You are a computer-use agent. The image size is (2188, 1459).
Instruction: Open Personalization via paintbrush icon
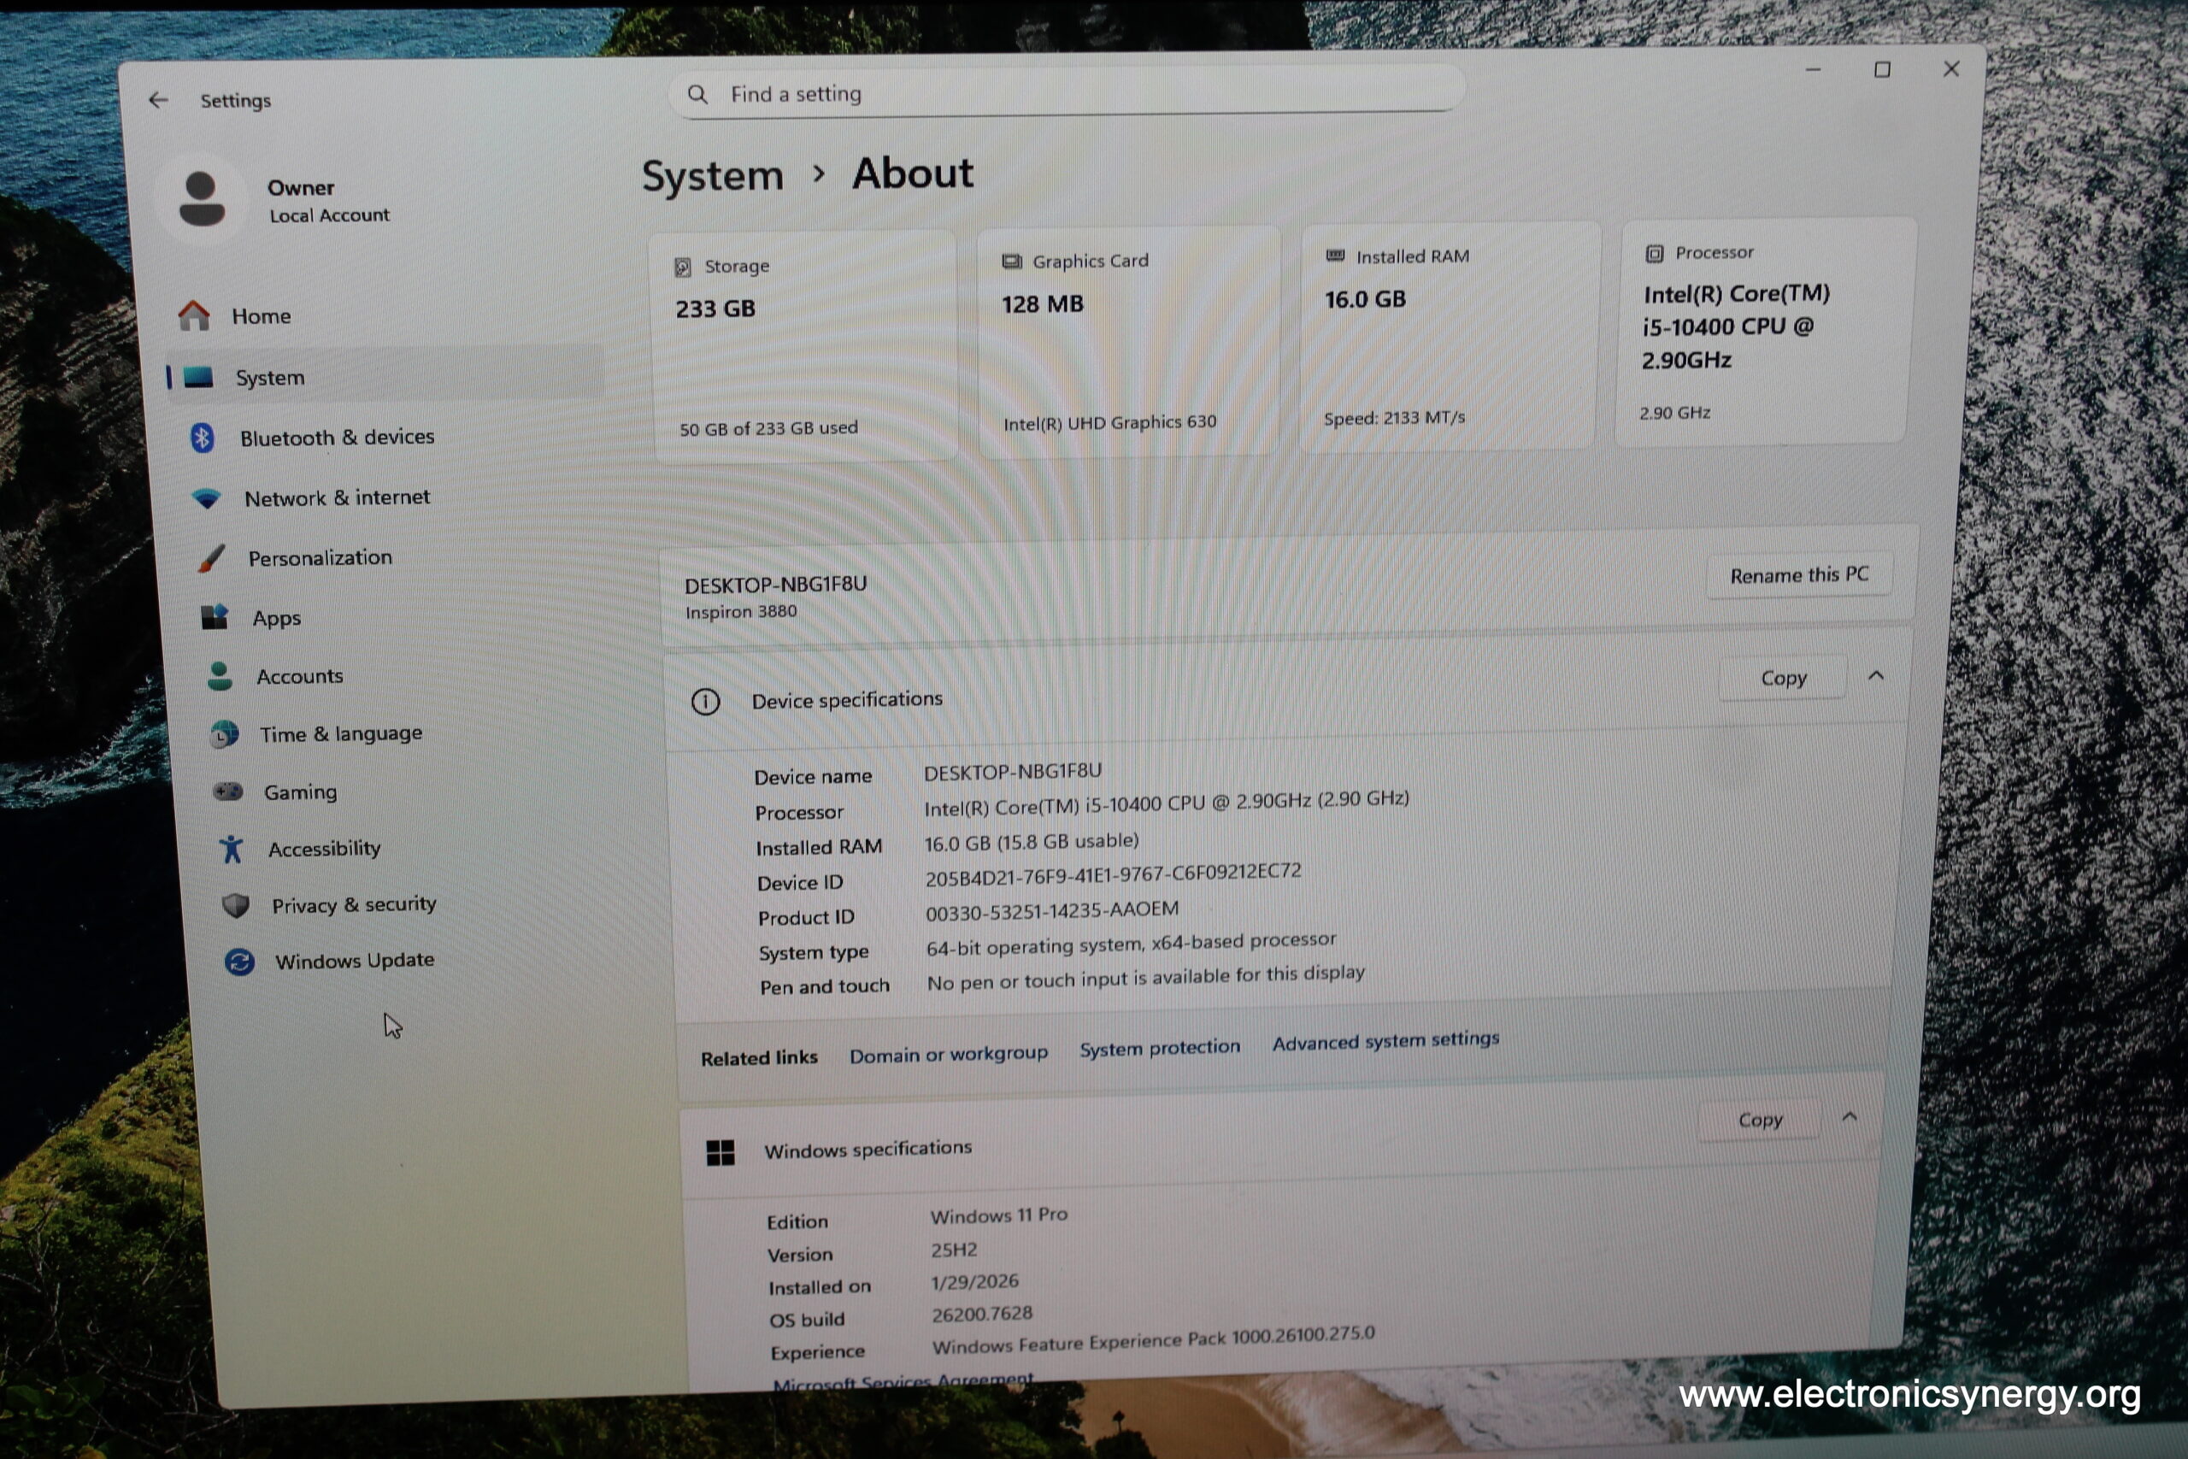[212, 558]
